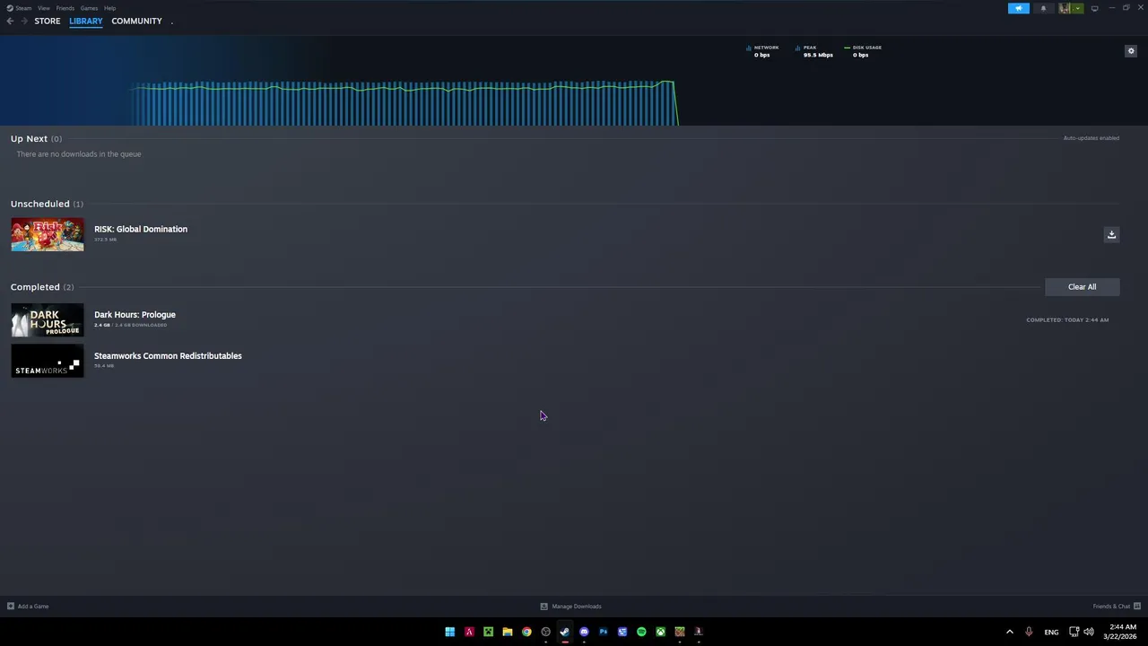Screen dimensions: 1148x646
Task: Click the Steamworks thumbnail
Action: (48, 362)
